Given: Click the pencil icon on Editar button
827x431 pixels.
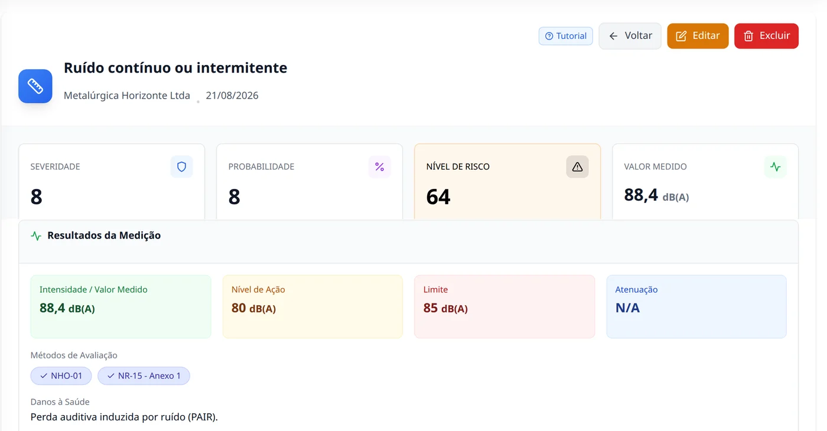Looking at the screenshot, I should click(x=681, y=36).
